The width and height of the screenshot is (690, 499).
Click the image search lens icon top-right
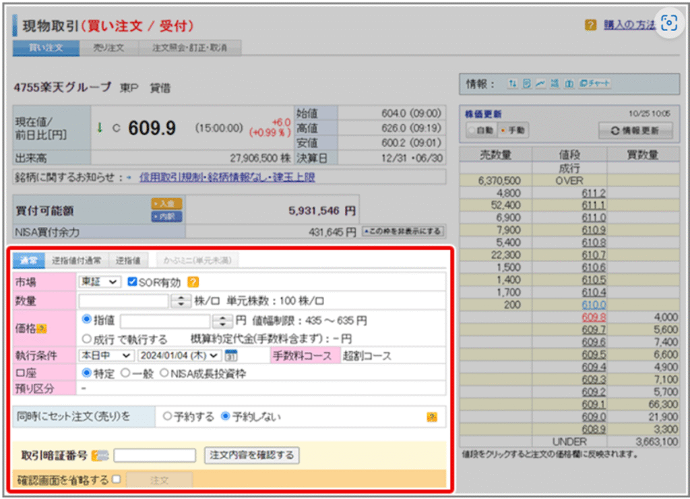pos(669,23)
